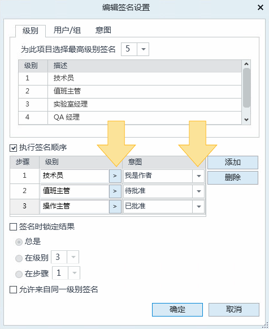The height and width of the screenshot is (329, 269).
Task: Open level picker for 技术员 step
Action: [x=115, y=176]
